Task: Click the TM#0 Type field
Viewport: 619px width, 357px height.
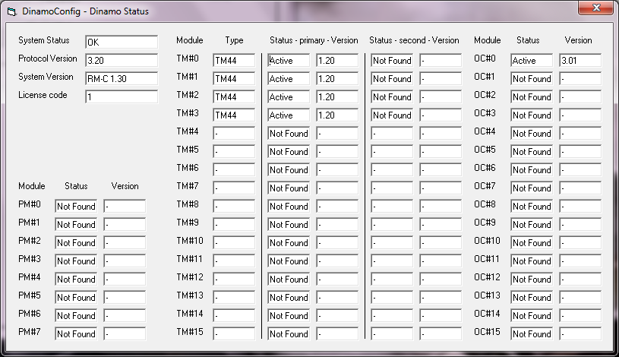Action: coord(234,61)
